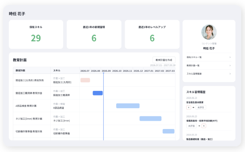Select the light blue bar for A部品検査
245x152 pixels.
click(x=128, y=106)
